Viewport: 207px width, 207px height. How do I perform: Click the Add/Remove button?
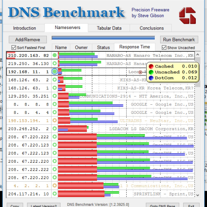28,40
